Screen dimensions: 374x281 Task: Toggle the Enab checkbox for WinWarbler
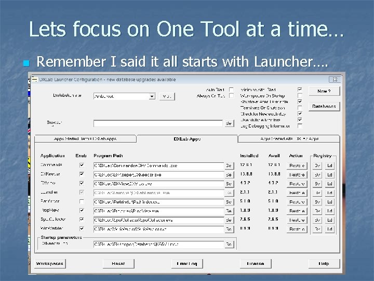(82, 228)
